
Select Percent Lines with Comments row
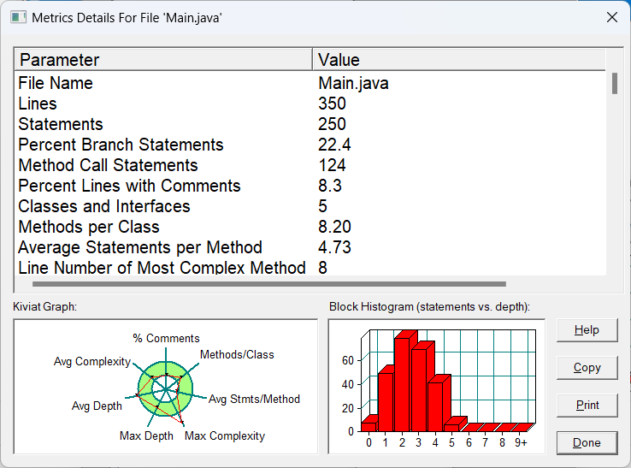[310, 186]
